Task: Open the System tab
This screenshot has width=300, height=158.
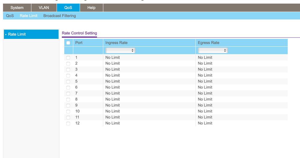Action: 17,8
